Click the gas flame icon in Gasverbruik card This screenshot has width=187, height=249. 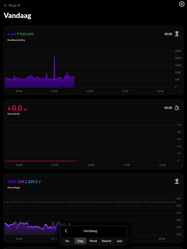pos(177,108)
